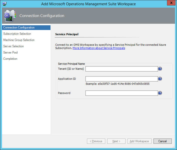The image size is (177, 150).
Task: Click the Password label
Action: 64,93
